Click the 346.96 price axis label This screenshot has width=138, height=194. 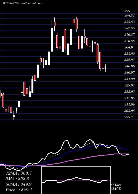(x=129, y=66)
